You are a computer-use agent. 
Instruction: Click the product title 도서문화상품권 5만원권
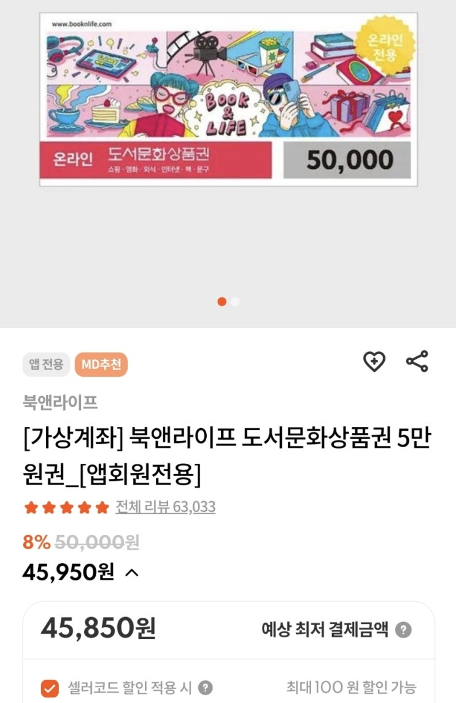click(226, 456)
